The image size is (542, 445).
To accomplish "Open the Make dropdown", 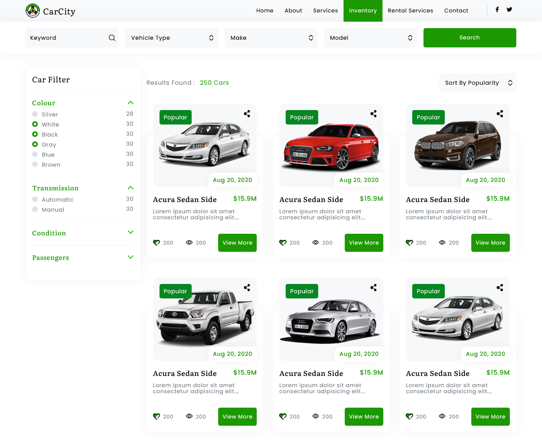I will click(x=271, y=38).
